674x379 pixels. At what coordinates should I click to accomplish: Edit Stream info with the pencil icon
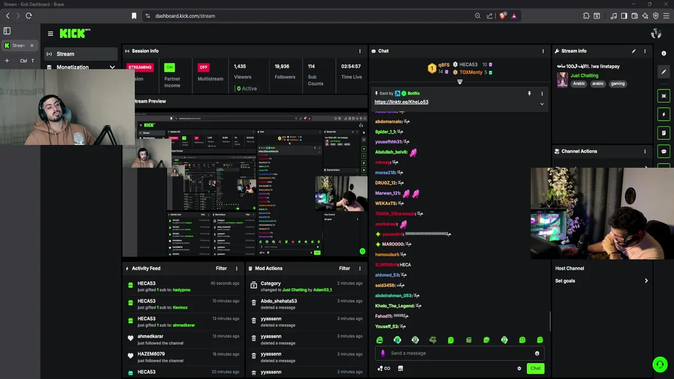(633, 51)
